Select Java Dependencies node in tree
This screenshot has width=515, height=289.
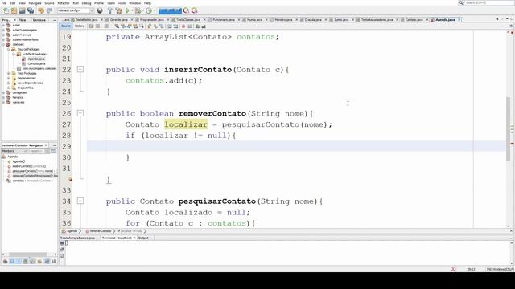pyautogui.click(x=31, y=83)
